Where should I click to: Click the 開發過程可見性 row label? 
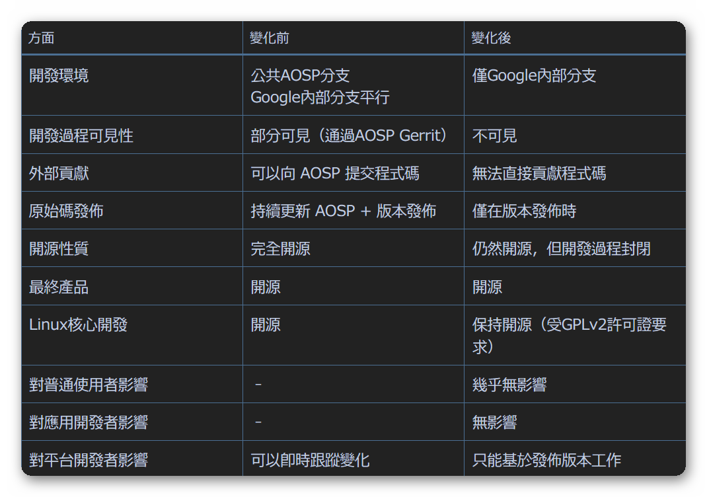pyautogui.click(x=81, y=135)
